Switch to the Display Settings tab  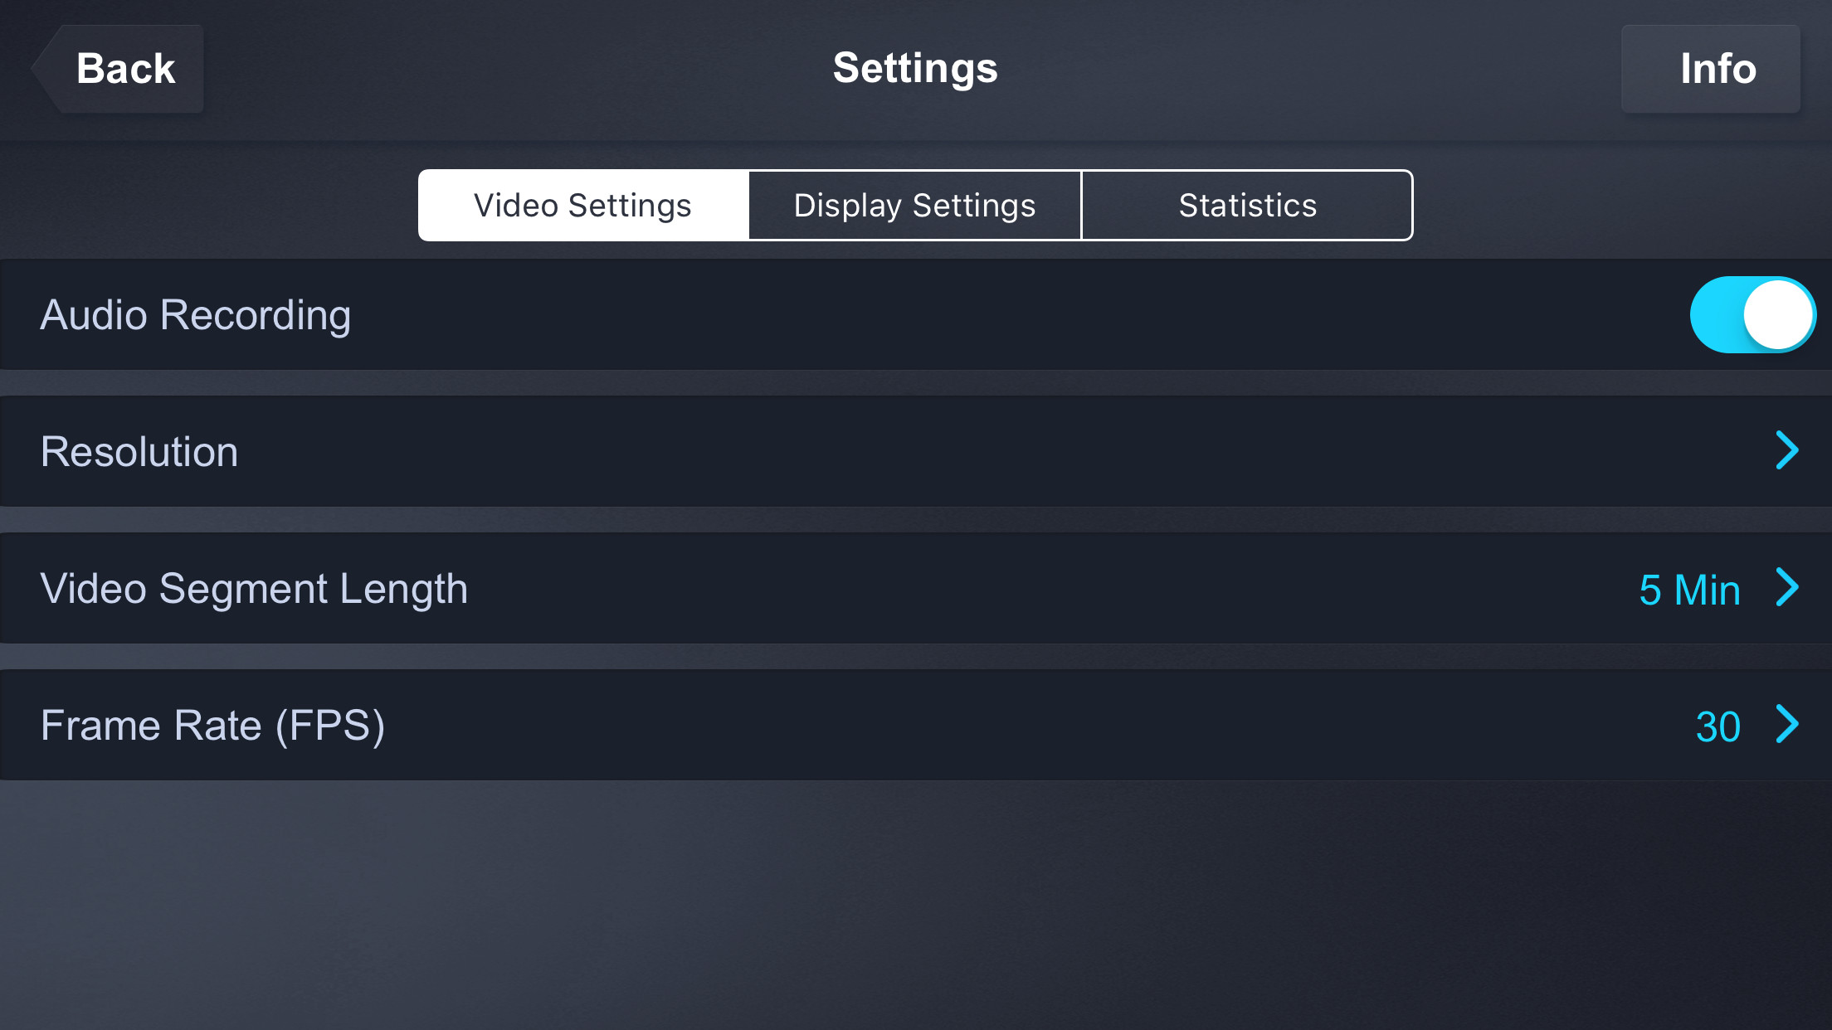pos(914,206)
